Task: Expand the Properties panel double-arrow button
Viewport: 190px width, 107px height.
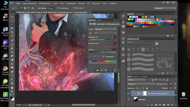Action: point(115,20)
